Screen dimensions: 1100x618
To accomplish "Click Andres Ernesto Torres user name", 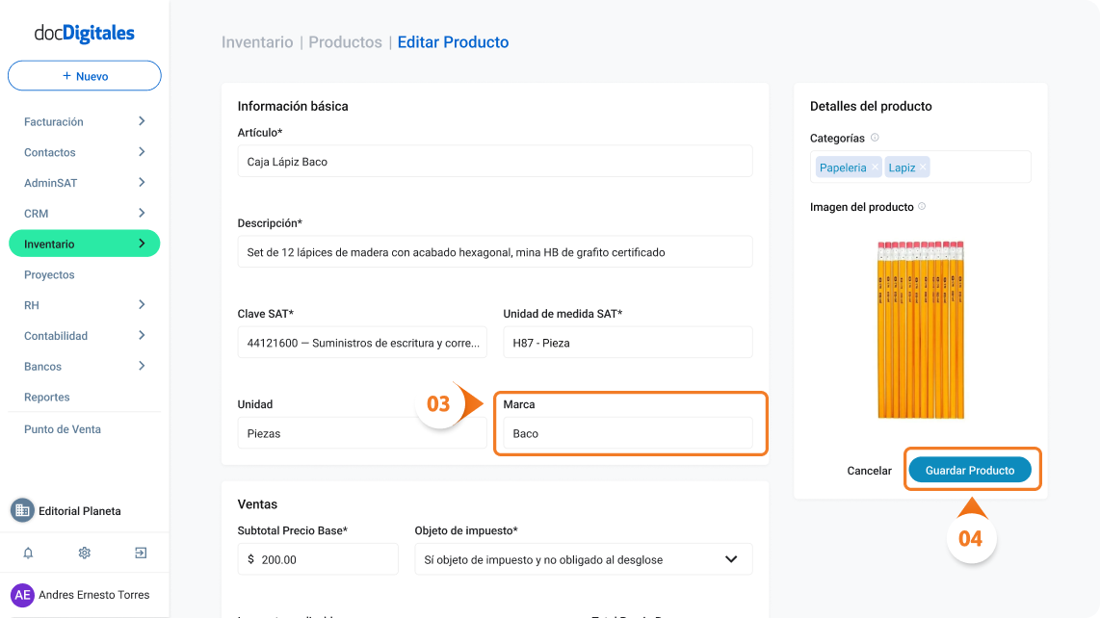I will pos(94,595).
